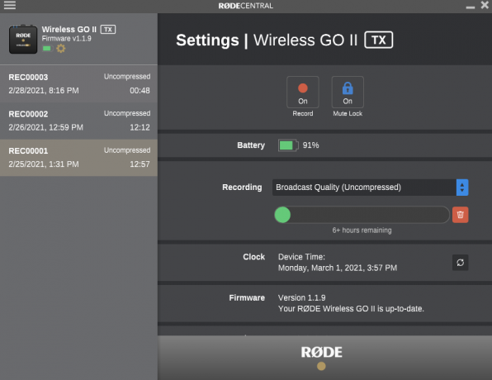
Task: Sync device clock with refresh icon
Action: tap(461, 263)
